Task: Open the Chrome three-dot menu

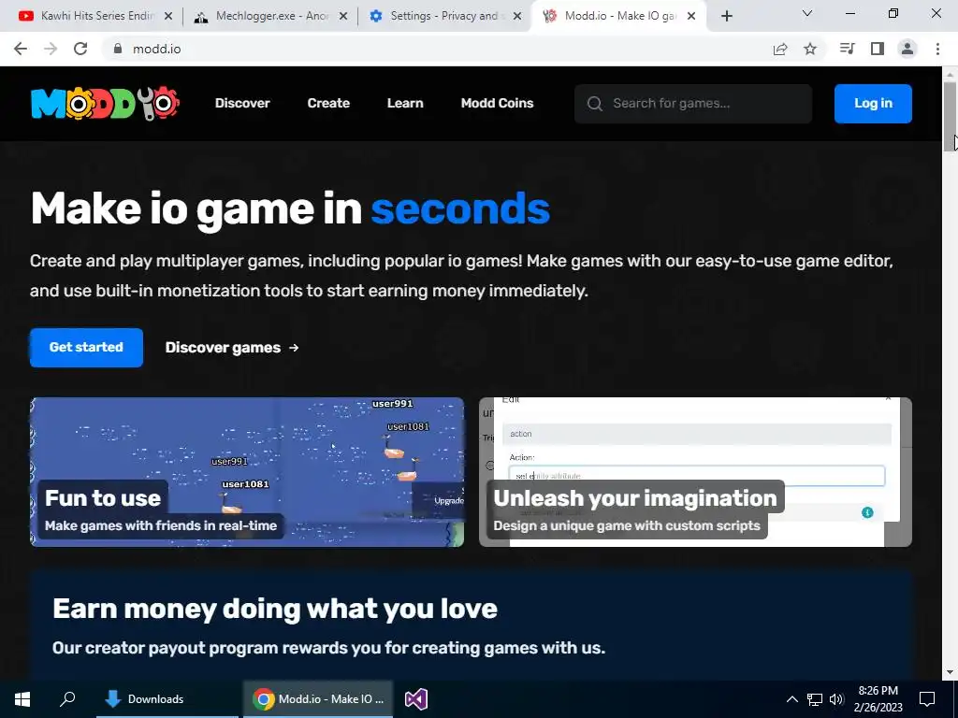Action: (x=937, y=49)
